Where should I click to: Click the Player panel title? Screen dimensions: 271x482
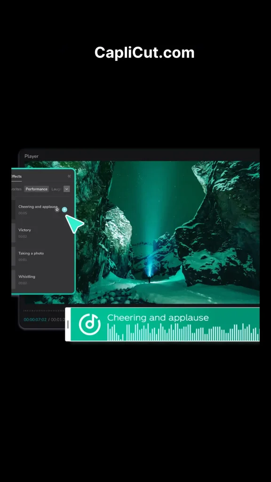[32, 156]
